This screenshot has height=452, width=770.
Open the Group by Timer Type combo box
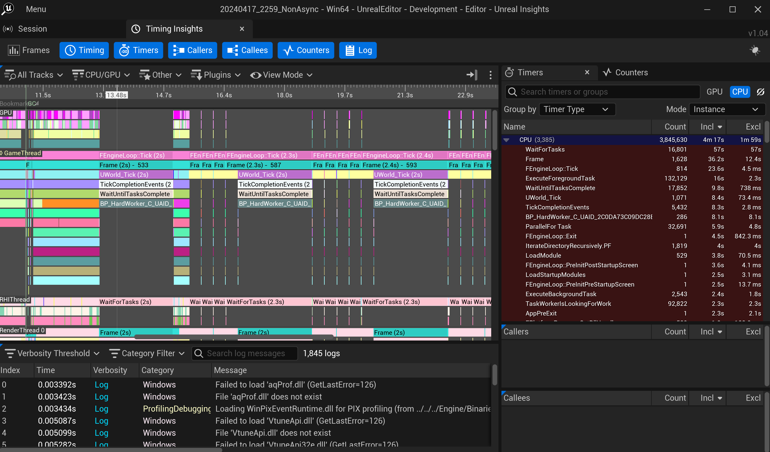tap(577, 109)
